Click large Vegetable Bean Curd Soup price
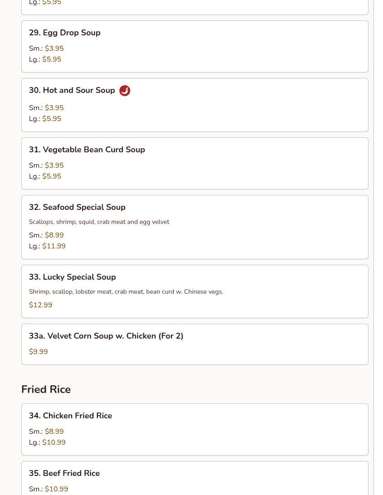 [52, 176]
